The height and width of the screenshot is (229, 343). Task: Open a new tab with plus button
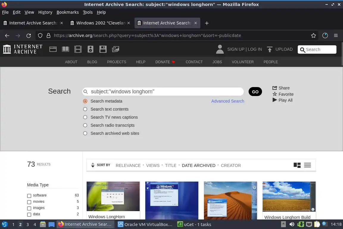pos(207,23)
